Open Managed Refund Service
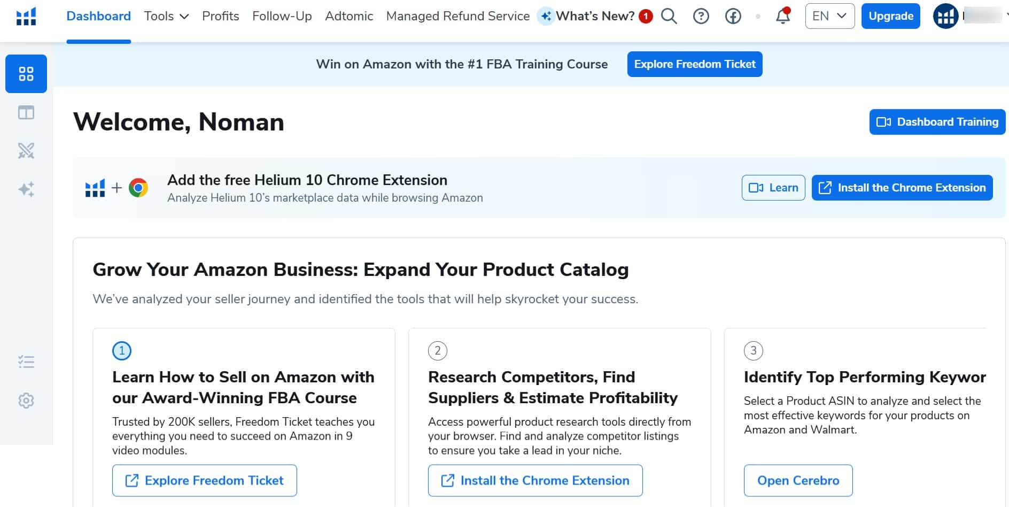 click(x=458, y=16)
